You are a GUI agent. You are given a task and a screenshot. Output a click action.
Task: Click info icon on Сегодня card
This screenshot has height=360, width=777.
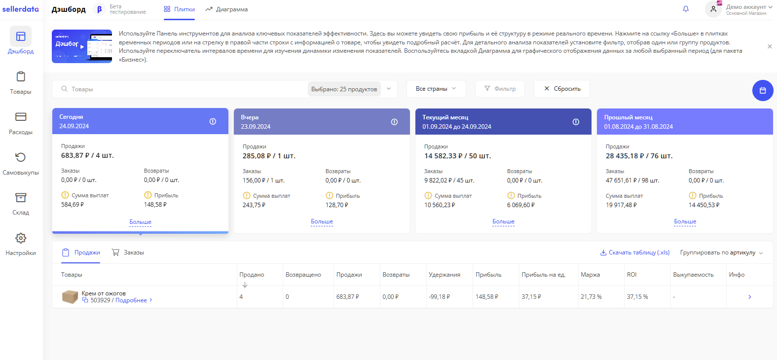tap(213, 121)
